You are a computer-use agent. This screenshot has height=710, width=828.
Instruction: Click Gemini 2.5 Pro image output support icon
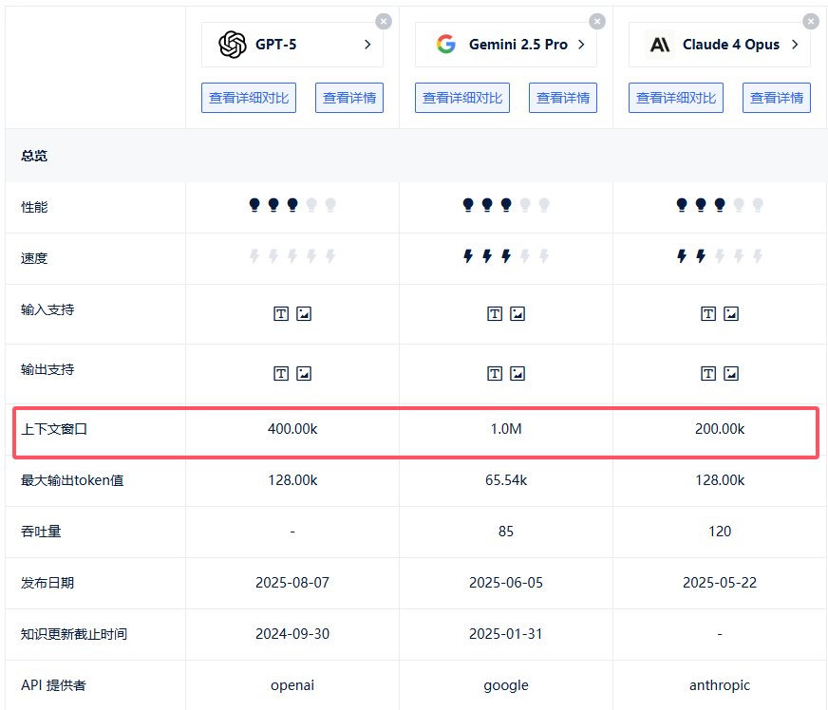517,374
